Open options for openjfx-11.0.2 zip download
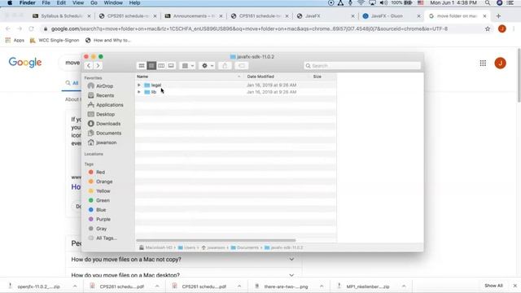The height and width of the screenshot is (293, 521). click(75, 286)
